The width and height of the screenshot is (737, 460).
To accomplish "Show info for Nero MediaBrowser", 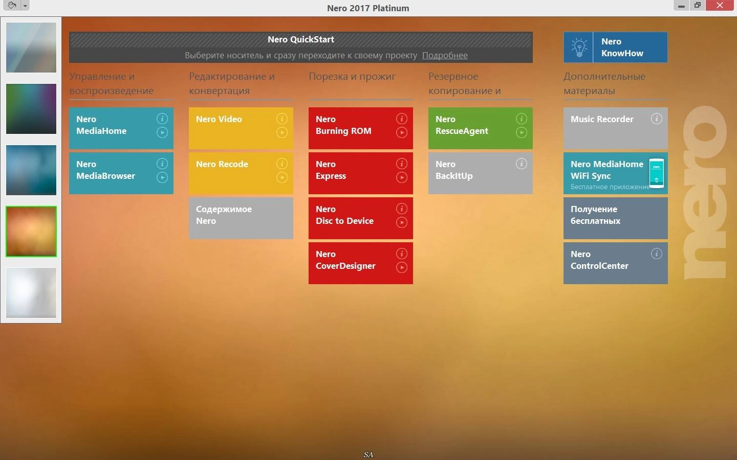I will tap(162, 164).
